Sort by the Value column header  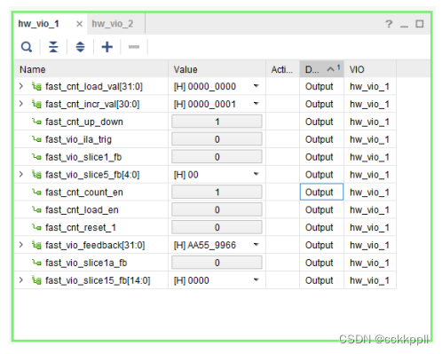[x=217, y=69]
